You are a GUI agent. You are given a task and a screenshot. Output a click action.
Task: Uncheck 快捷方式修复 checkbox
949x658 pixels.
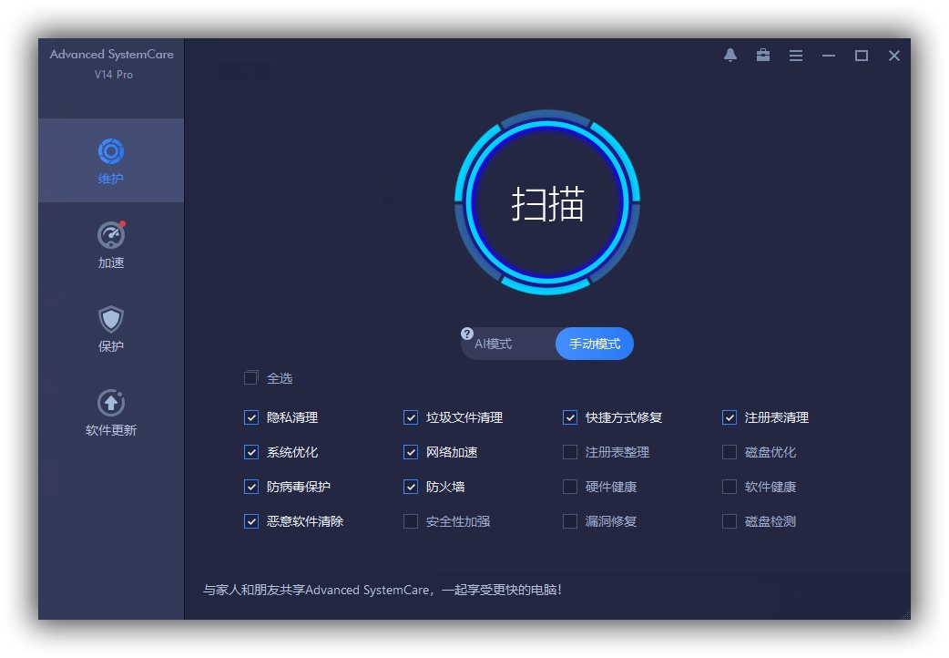569,417
